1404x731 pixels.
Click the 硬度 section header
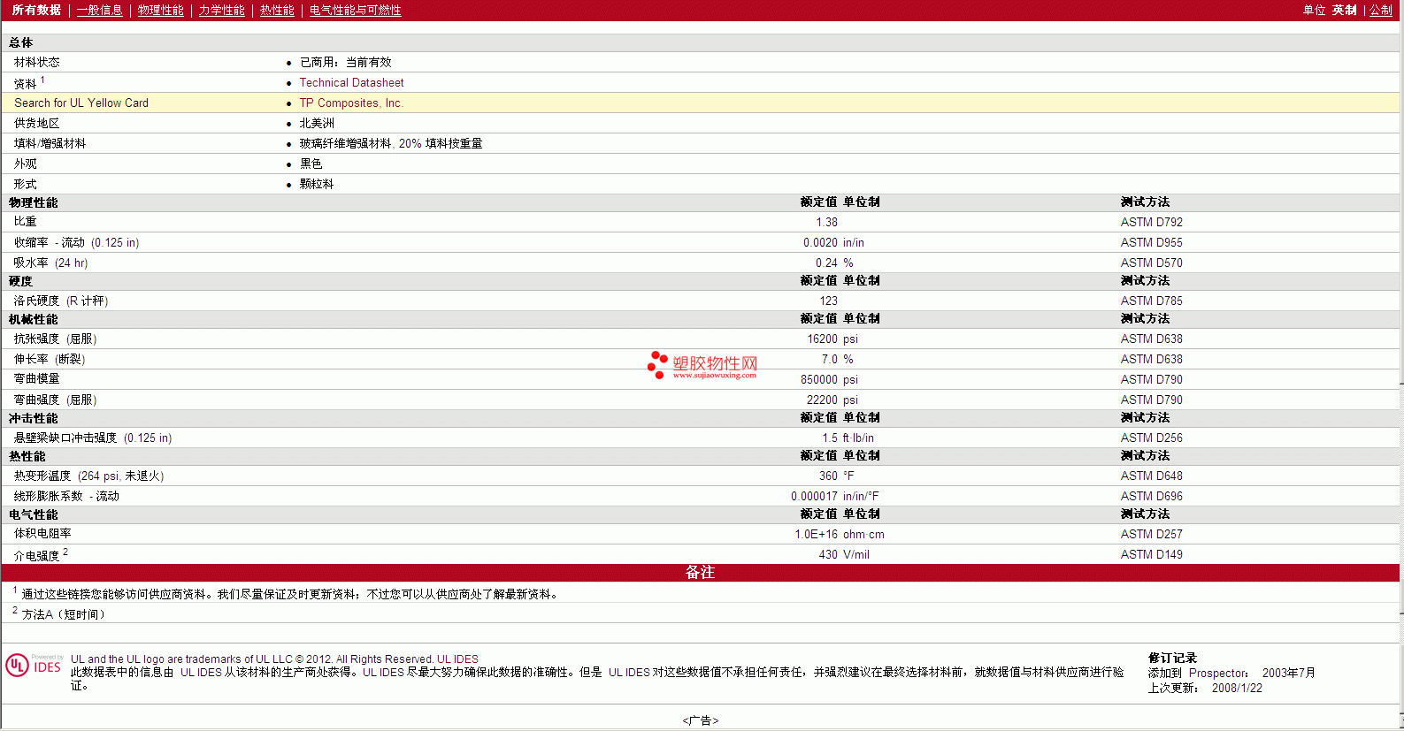(x=20, y=281)
